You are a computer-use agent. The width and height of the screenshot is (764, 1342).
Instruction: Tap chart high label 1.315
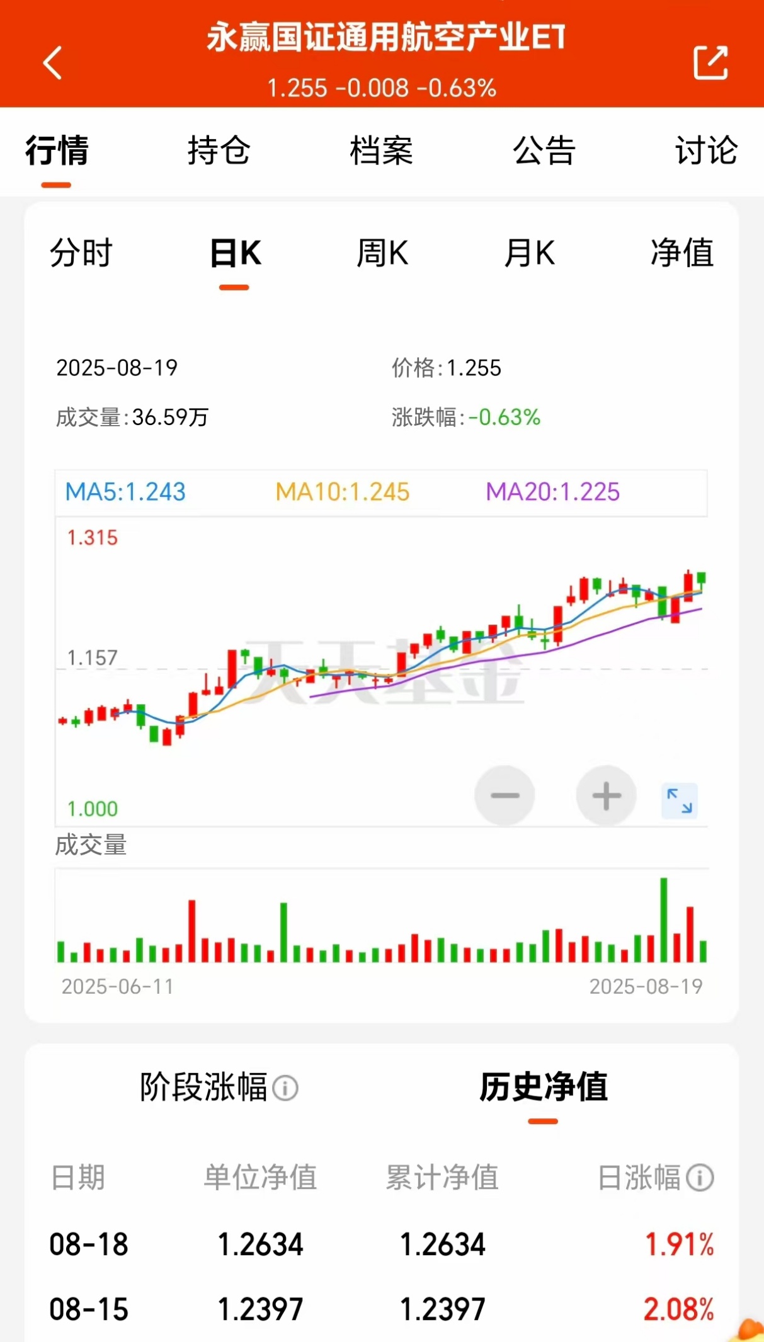[x=93, y=538]
